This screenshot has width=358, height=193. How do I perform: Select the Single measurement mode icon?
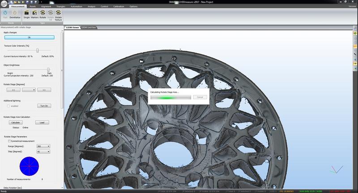point(27,13)
